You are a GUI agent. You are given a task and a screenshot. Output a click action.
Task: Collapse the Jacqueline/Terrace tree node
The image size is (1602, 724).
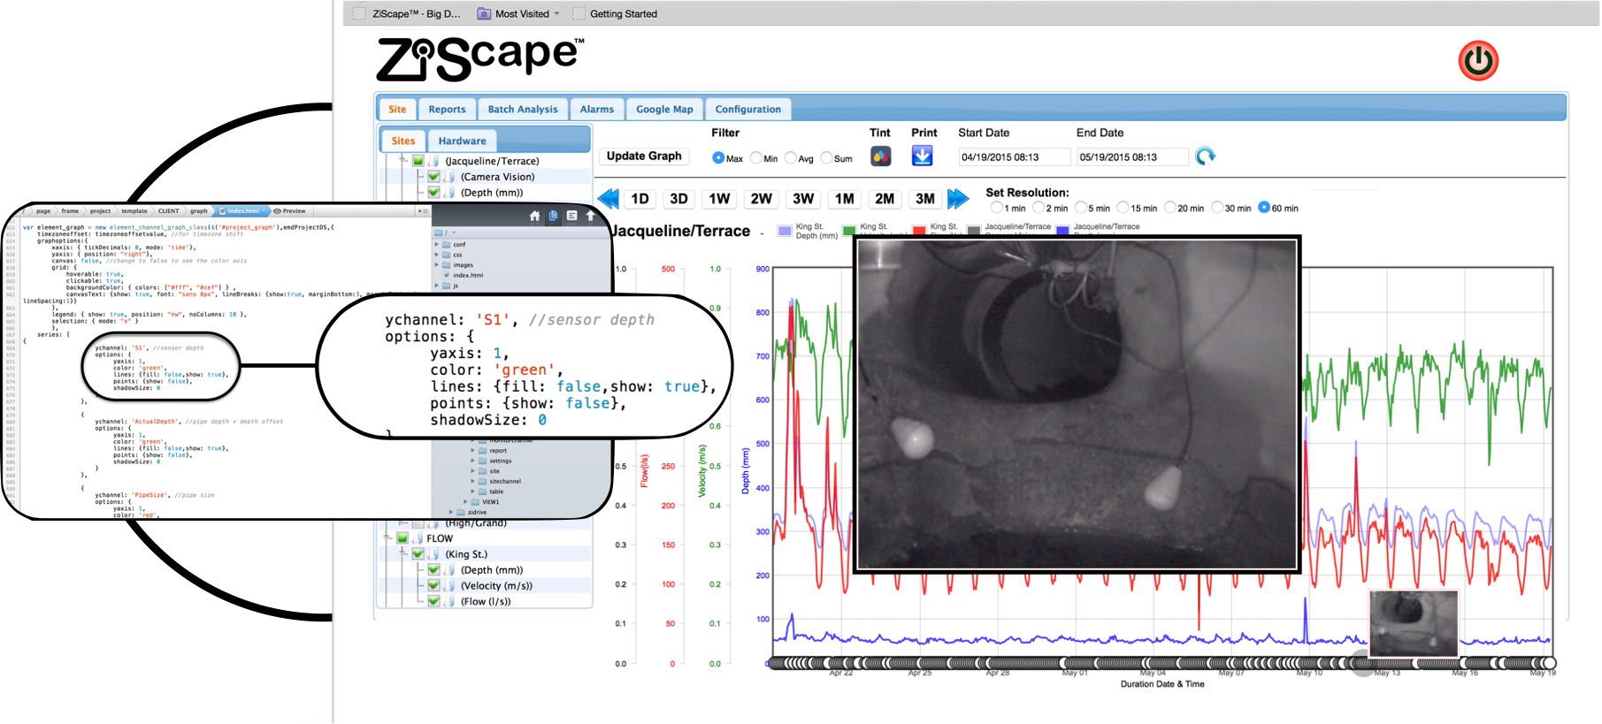tap(402, 161)
